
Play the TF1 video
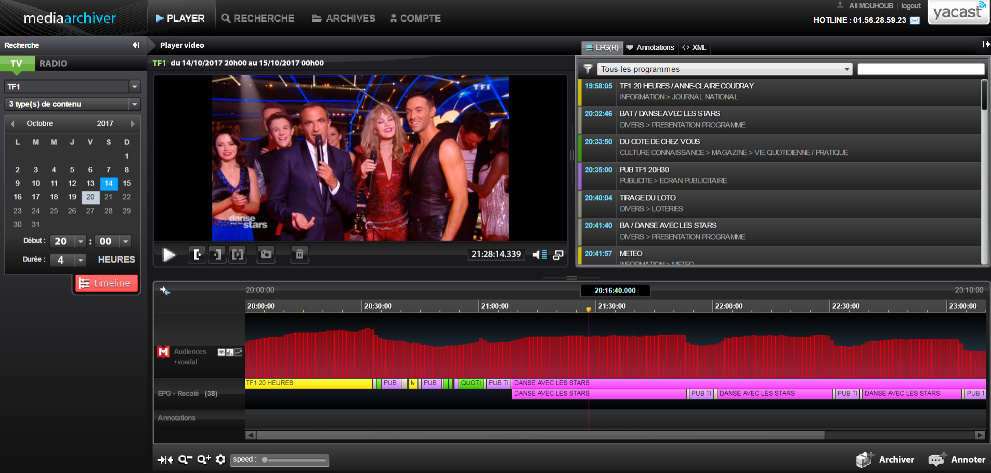pyautogui.click(x=168, y=255)
